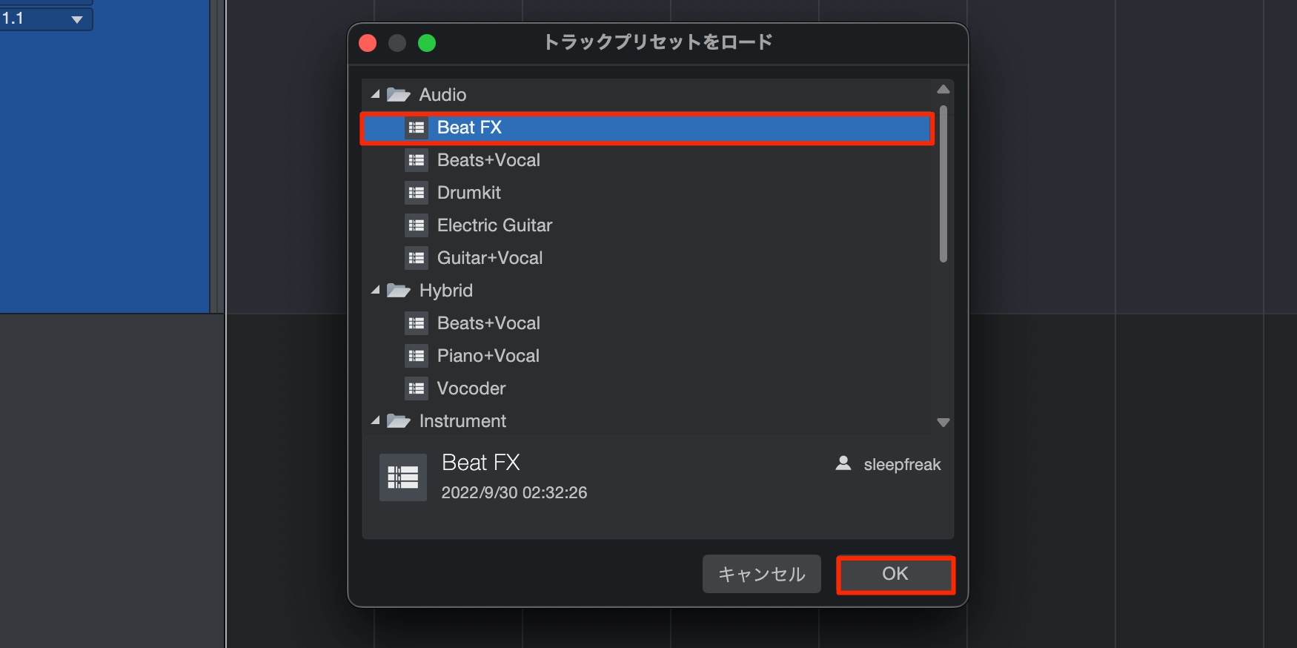Select the Guitar+Vocal preset
The image size is (1297, 648).
click(x=646, y=258)
